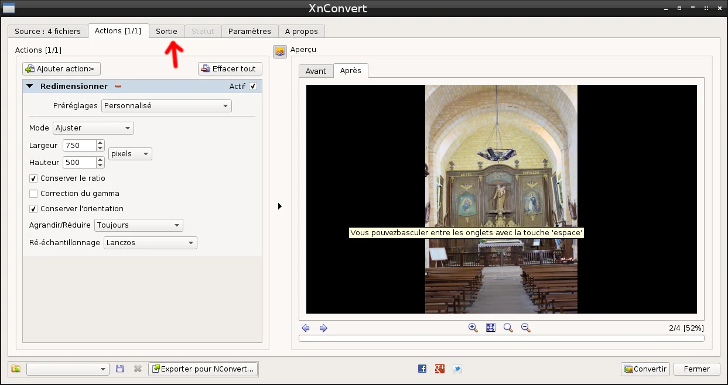Open Ré-échantillonnage Lanczos dropdown
Viewport: 728px width, 385px height.
pyautogui.click(x=150, y=242)
